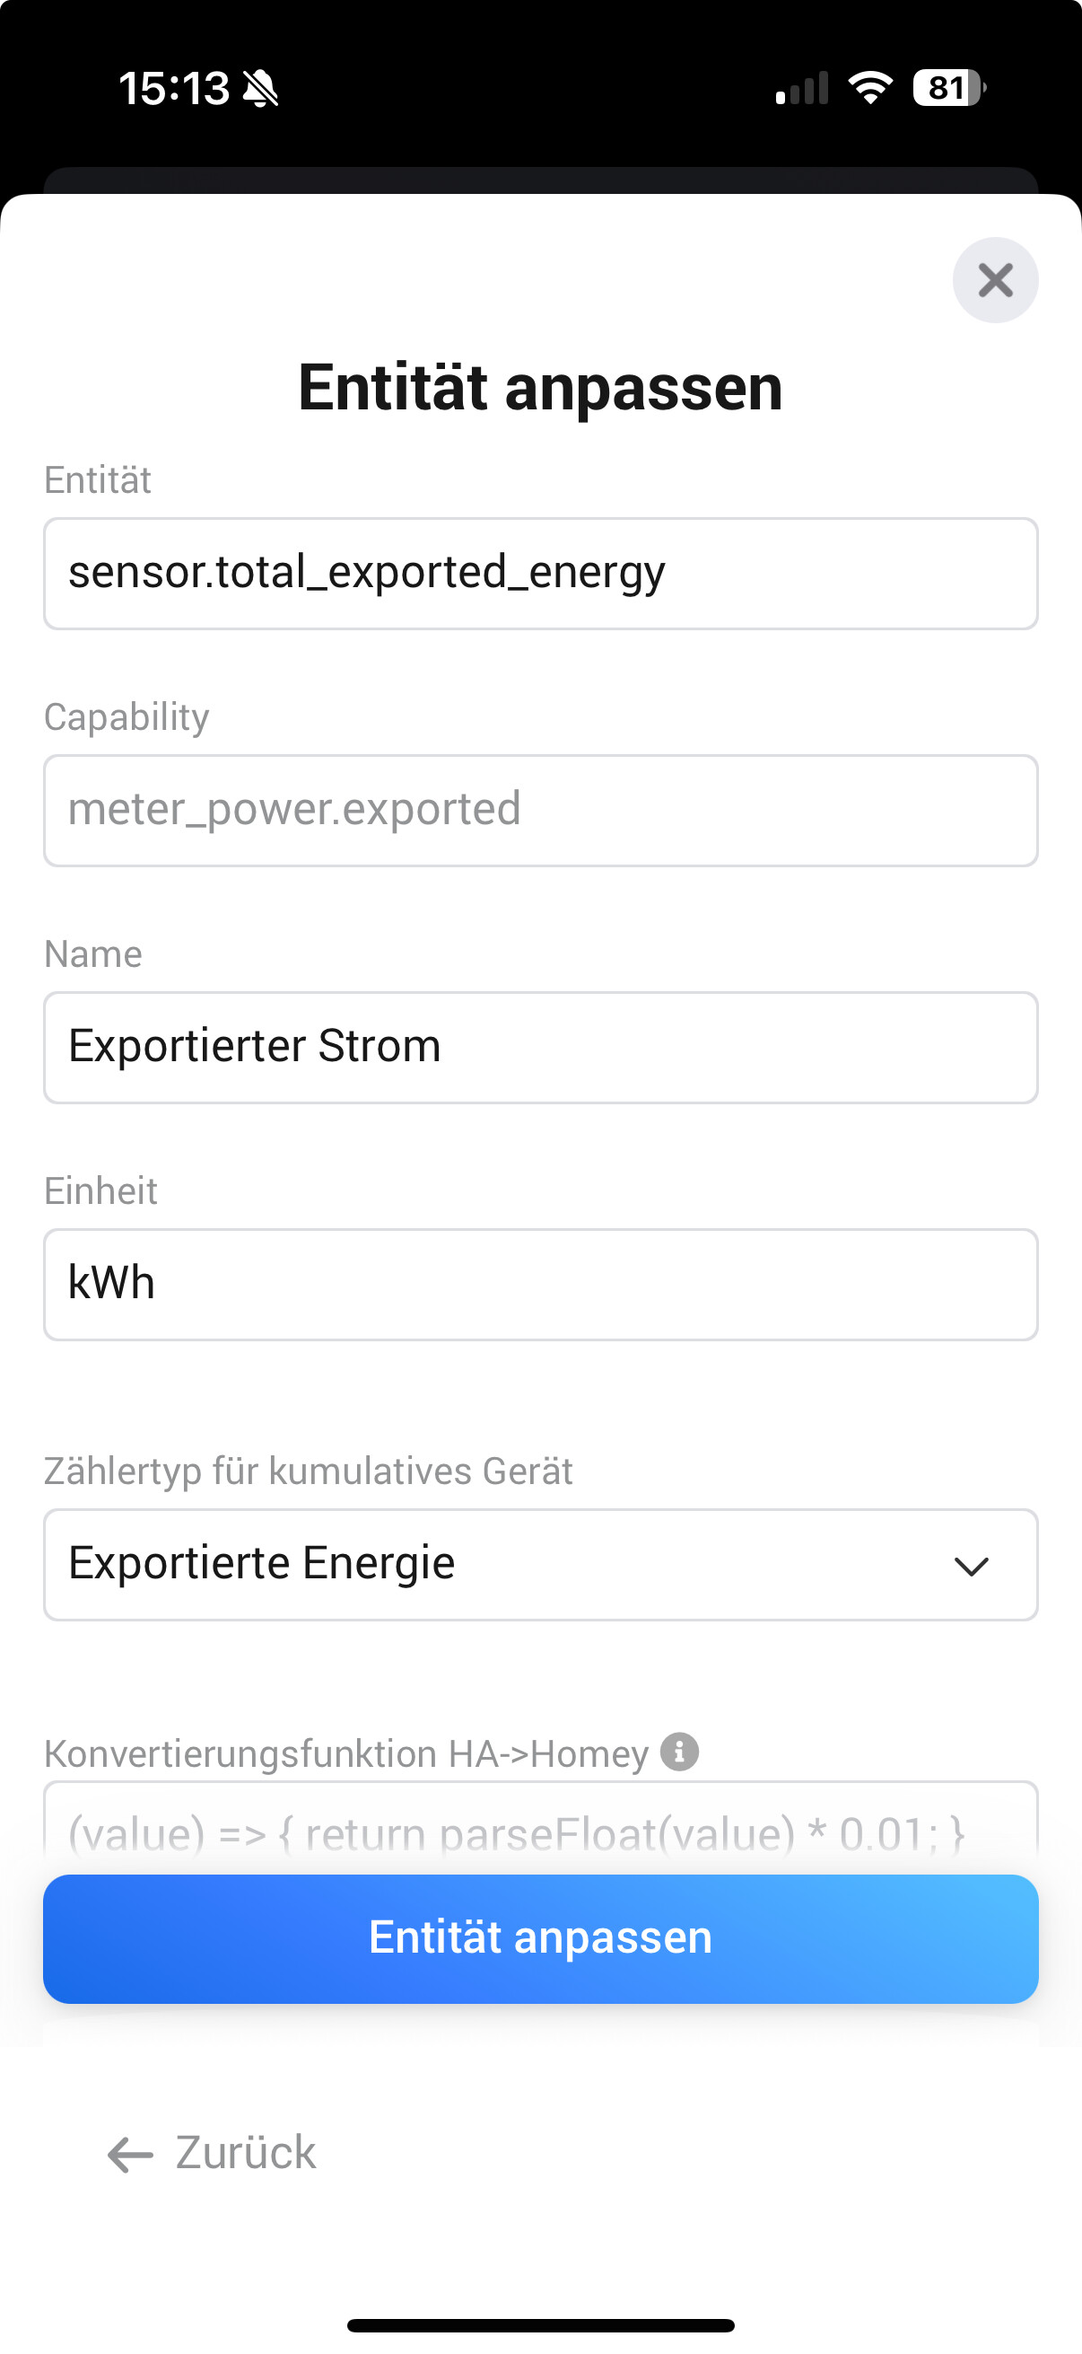Tap the silent mode bell icon
This screenshot has width=1082, height=2354.
tap(261, 90)
